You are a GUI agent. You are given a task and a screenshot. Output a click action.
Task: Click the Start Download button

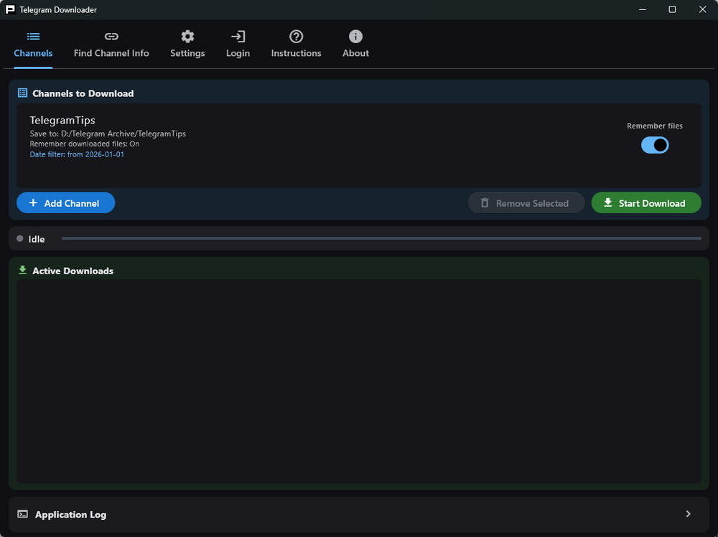click(x=645, y=202)
